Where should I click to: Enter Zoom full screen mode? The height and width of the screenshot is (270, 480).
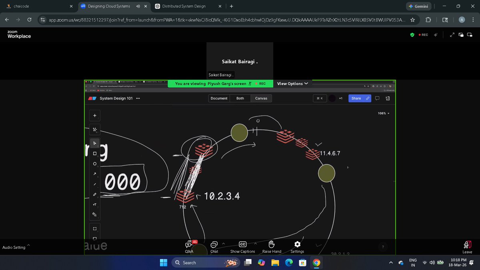(x=452, y=35)
